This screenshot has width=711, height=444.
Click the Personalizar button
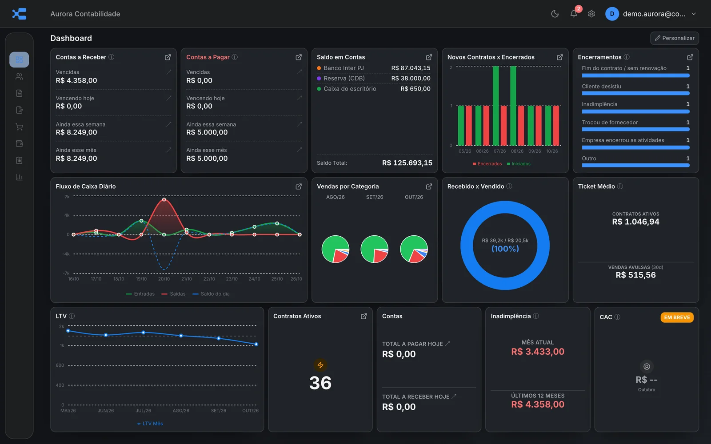click(675, 38)
